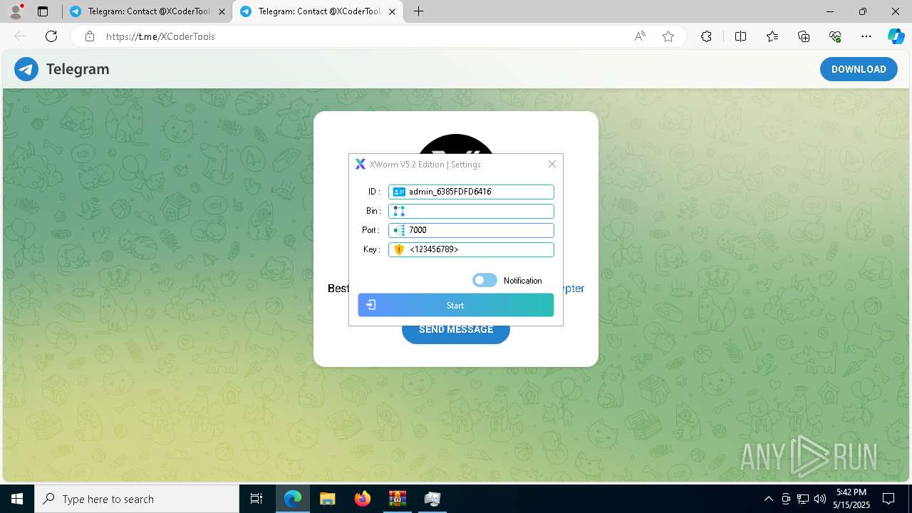Open File Explorer from the taskbar
Screen dimensions: 912x513
tap(327, 499)
